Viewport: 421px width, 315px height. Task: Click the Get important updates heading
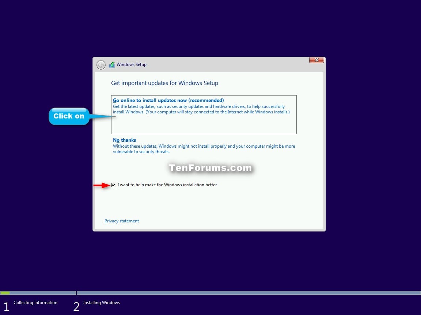click(164, 83)
